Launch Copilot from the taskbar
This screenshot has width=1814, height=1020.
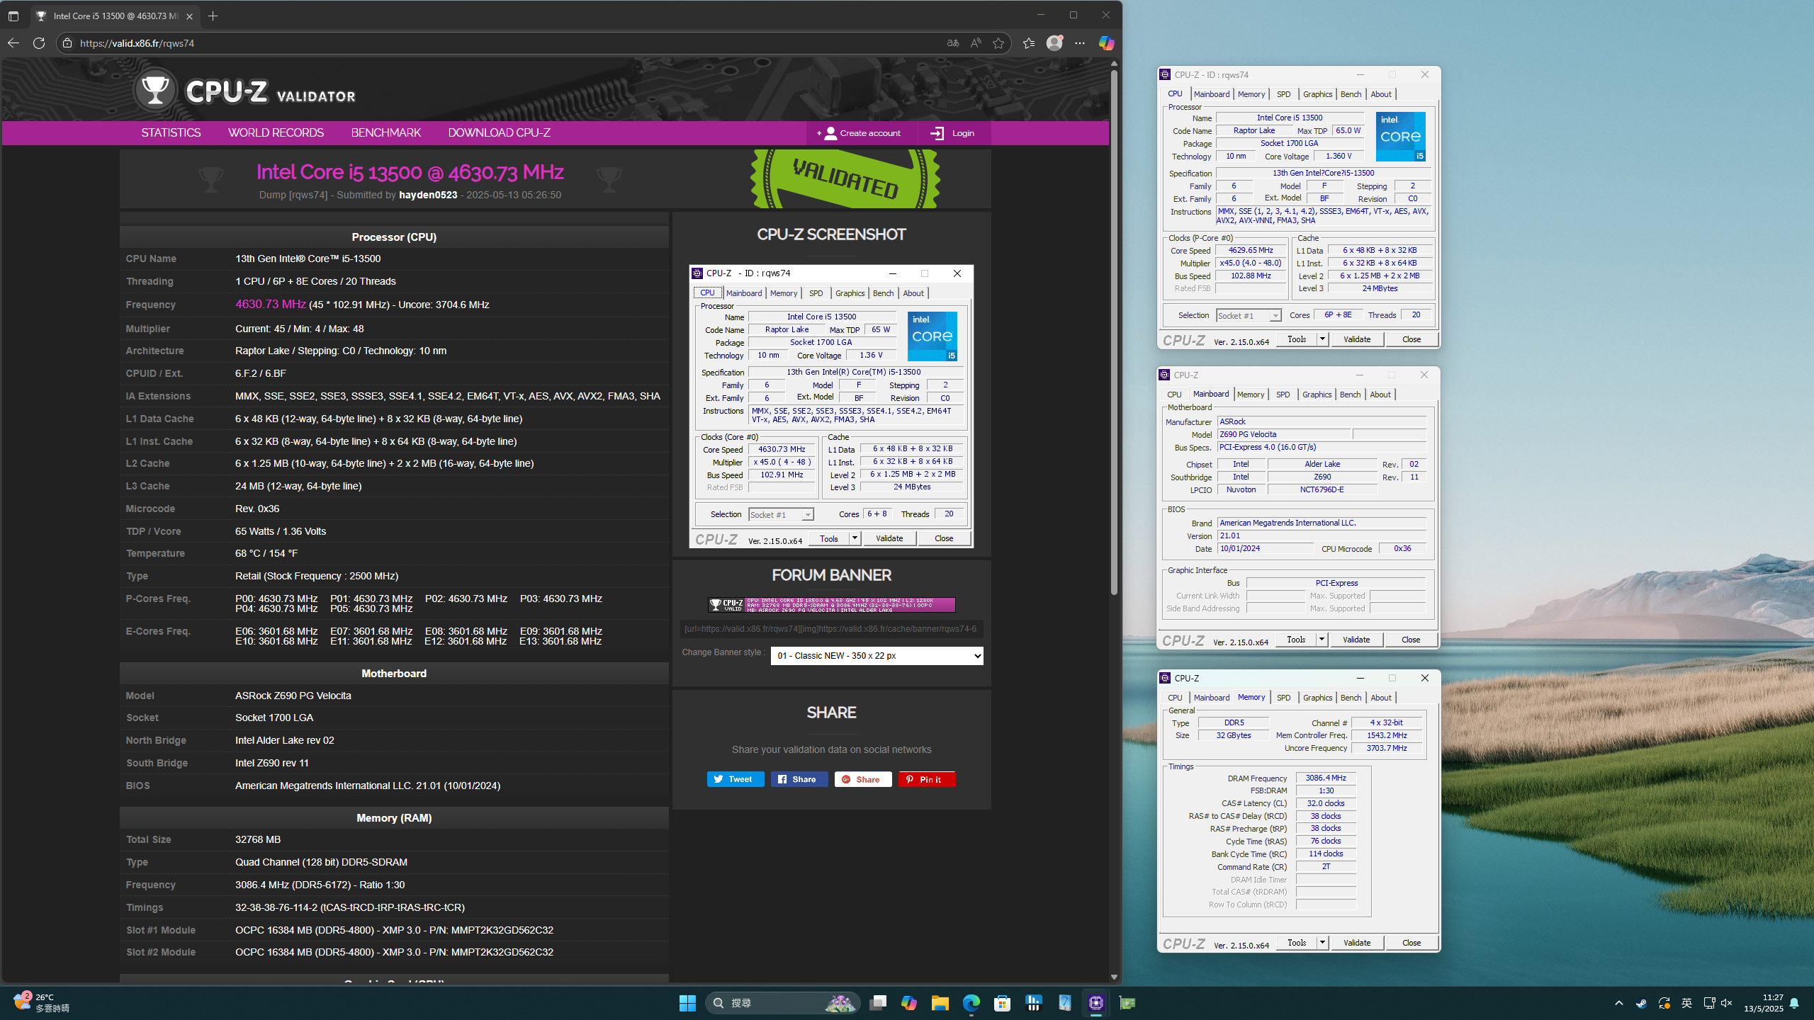click(909, 1003)
